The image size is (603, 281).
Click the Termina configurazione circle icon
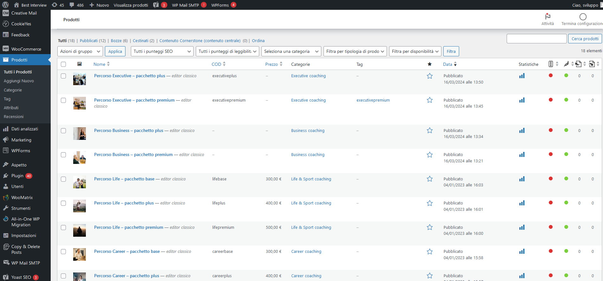(x=583, y=17)
